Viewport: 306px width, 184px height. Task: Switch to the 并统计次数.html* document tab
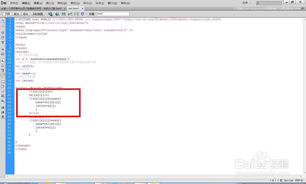[32, 8]
